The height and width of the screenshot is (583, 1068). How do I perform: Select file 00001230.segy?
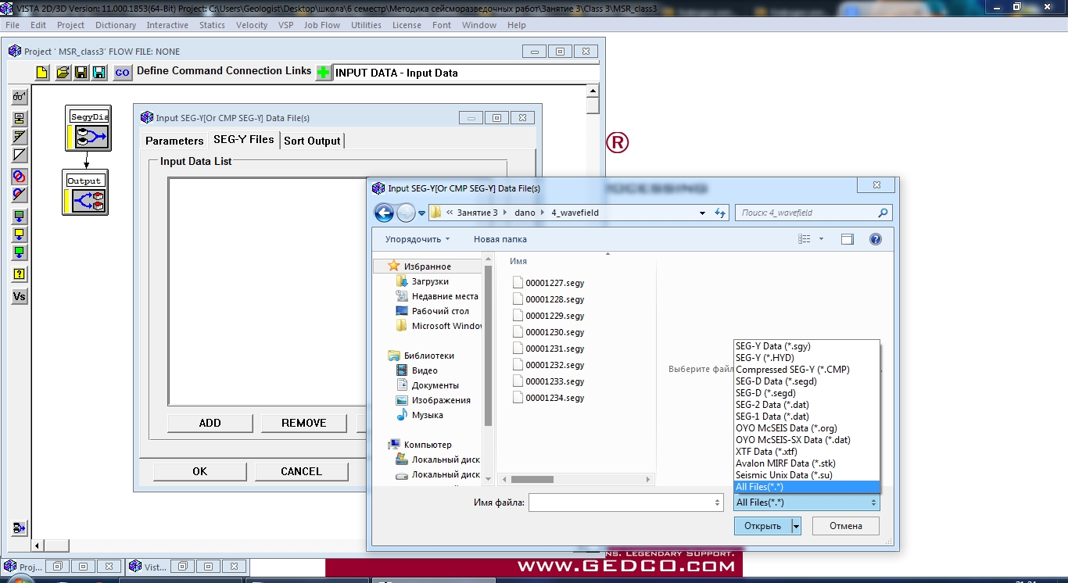click(548, 332)
